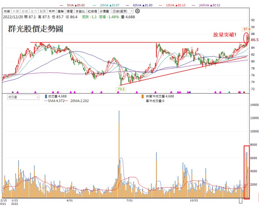259x209 pixels.
Task: Click the 20MA 83.87 legend entry
Action: click(106, 5)
